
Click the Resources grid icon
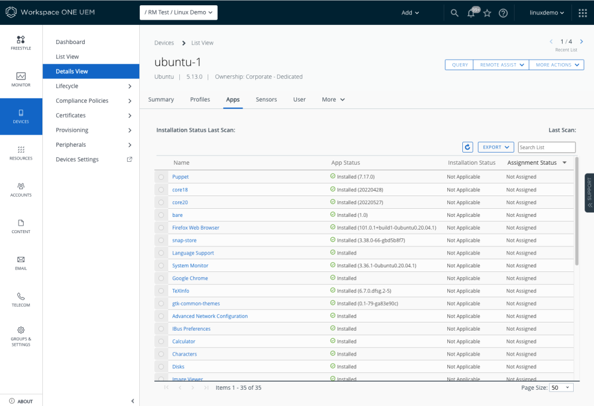(21, 150)
